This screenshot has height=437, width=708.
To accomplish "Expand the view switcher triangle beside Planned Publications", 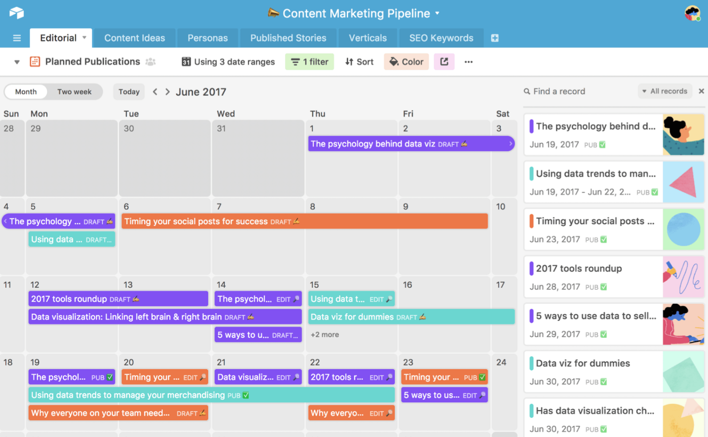I will (17, 62).
